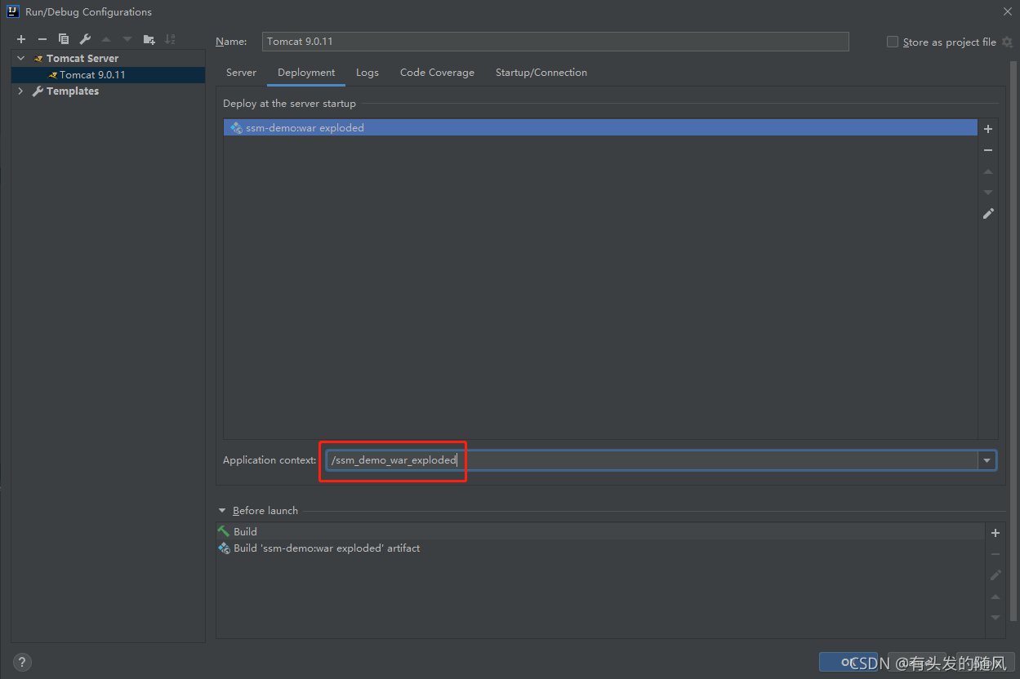Open Store as project file settings gear
The width and height of the screenshot is (1020, 679).
click(x=1007, y=42)
